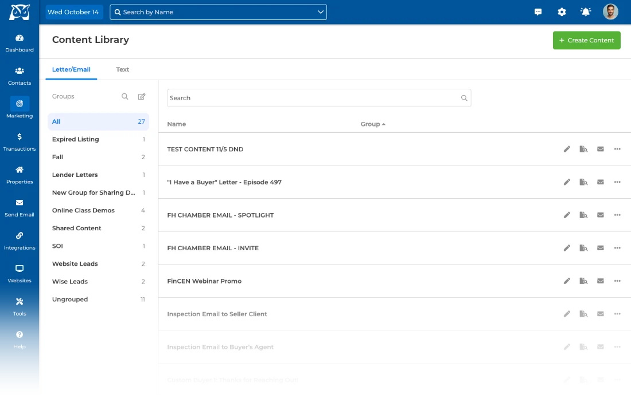Send FinCEN Webinar Promo envelope icon
The image size is (631, 402).
point(601,281)
